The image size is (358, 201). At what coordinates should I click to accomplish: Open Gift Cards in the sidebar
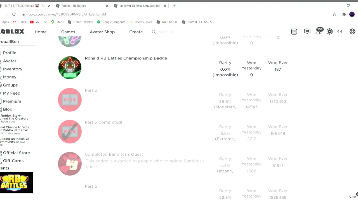pyautogui.click(x=13, y=161)
